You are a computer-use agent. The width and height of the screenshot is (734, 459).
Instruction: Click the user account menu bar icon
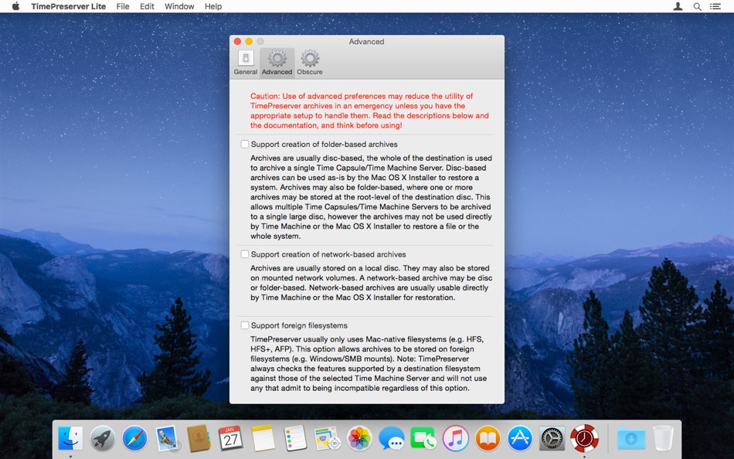678,6
